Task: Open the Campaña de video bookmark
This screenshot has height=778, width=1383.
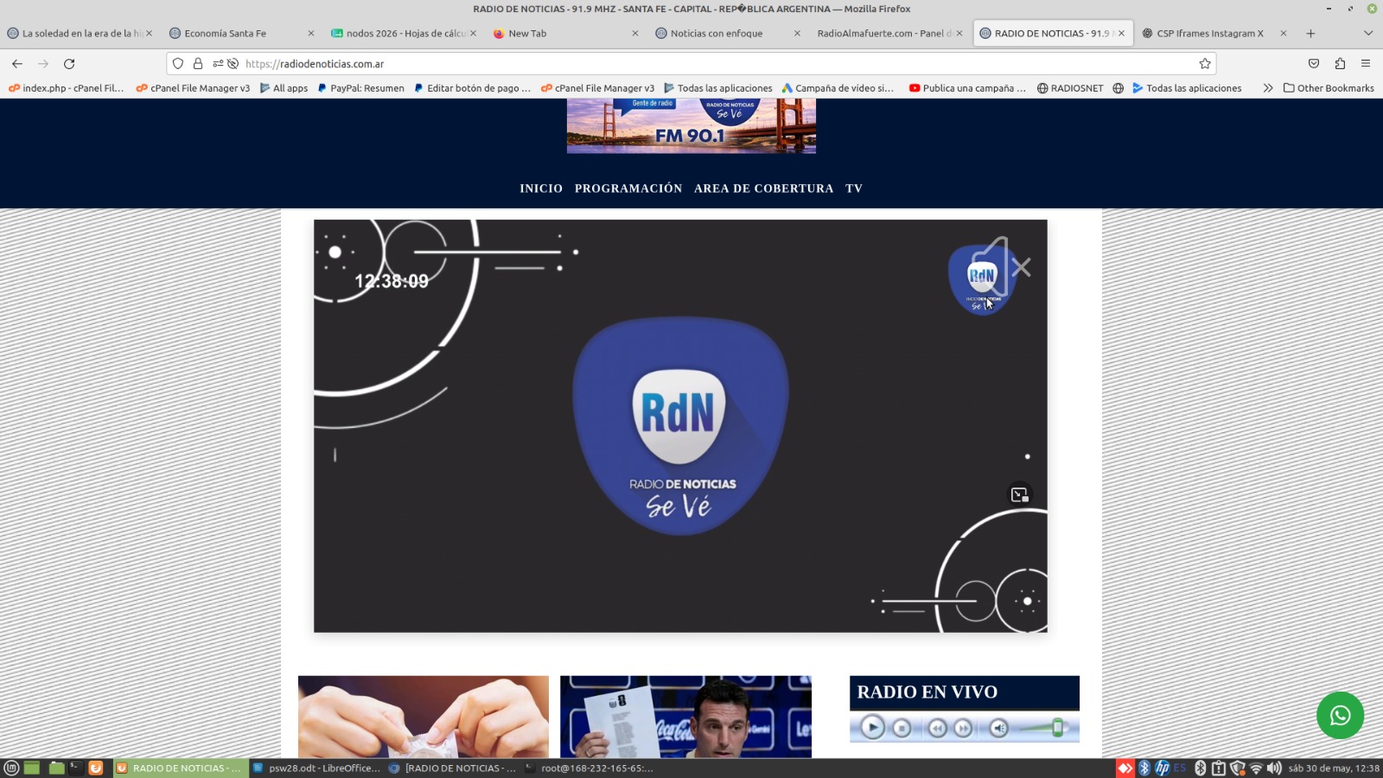Action: [838, 88]
